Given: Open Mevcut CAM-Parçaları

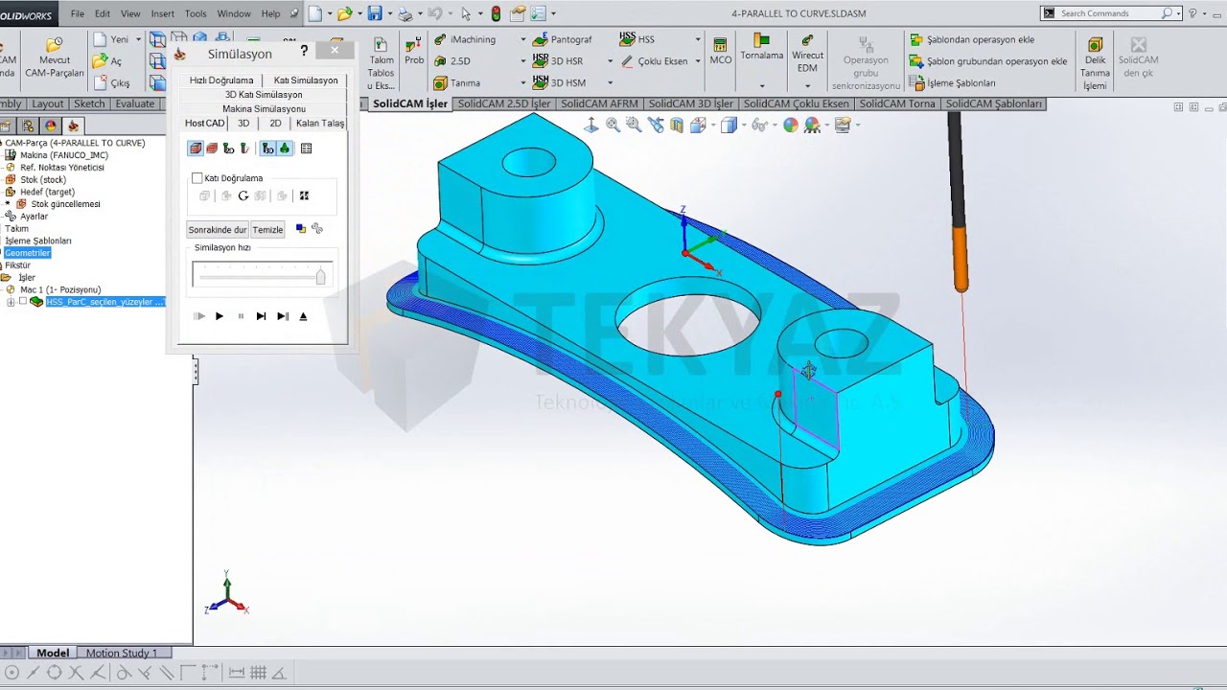Looking at the screenshot, I should pyautogui.click(x=55, y=57).
